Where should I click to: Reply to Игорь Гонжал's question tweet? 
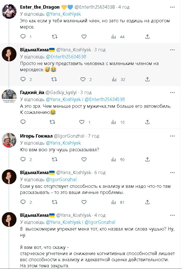pyautogui.click(x=23, y=159)
